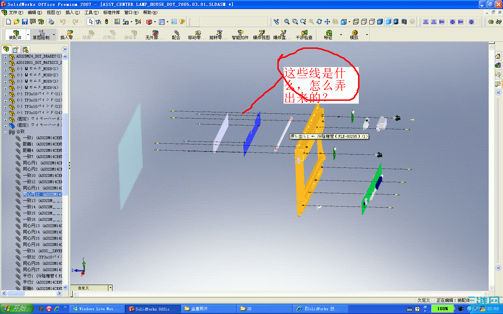
Task: Toggle wireframe display mode
Action: tap(356, 22)
